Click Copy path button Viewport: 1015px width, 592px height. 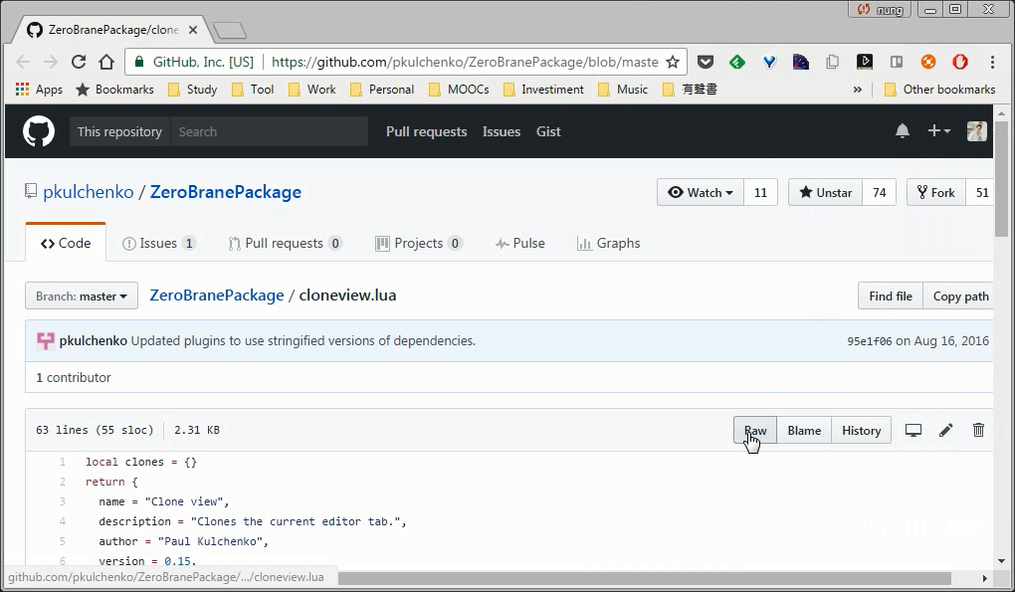pos(960,296)
